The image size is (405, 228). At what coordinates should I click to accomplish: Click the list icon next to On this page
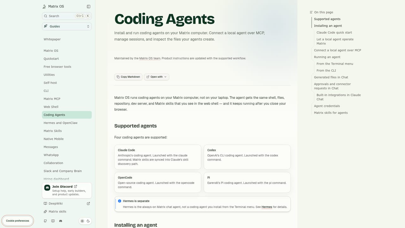click(311, 12)
